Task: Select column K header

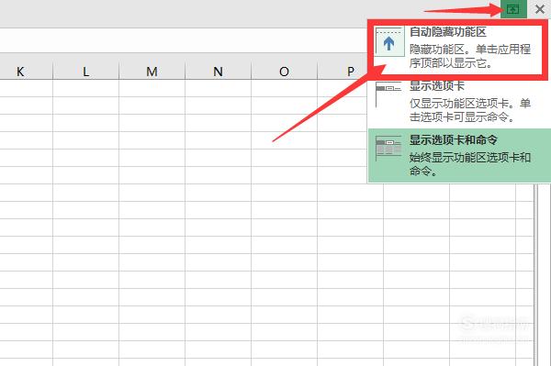Action: 20,72
